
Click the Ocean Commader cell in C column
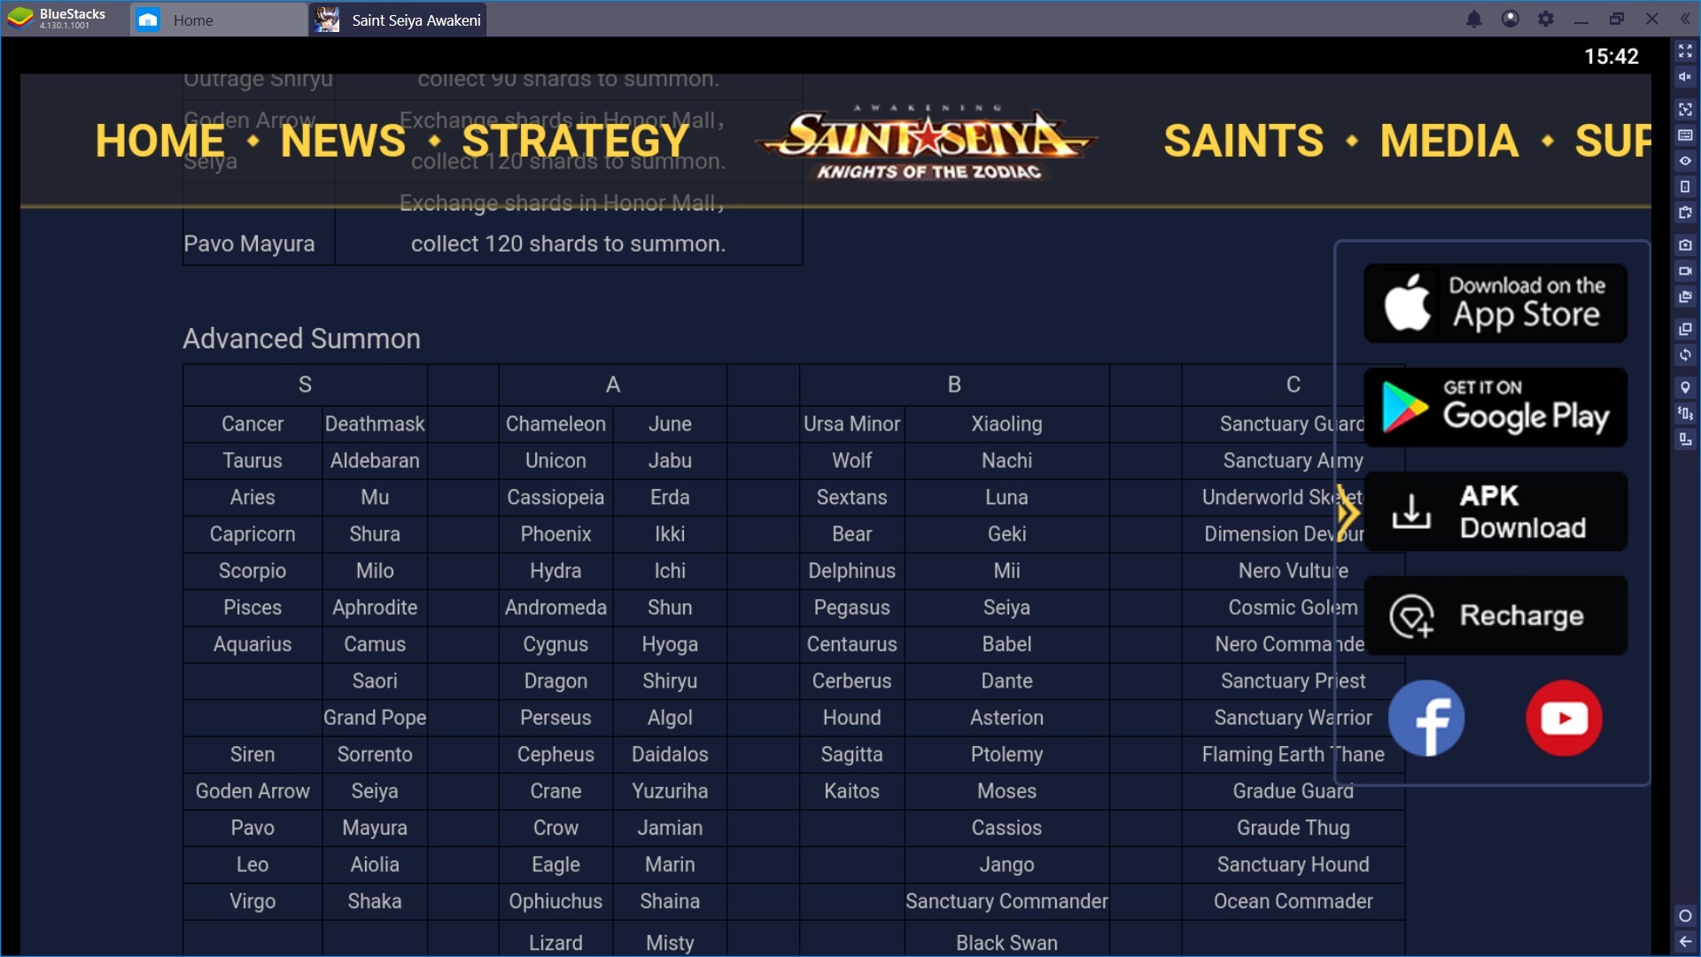pyautogui.click(x=1293, y=901)
